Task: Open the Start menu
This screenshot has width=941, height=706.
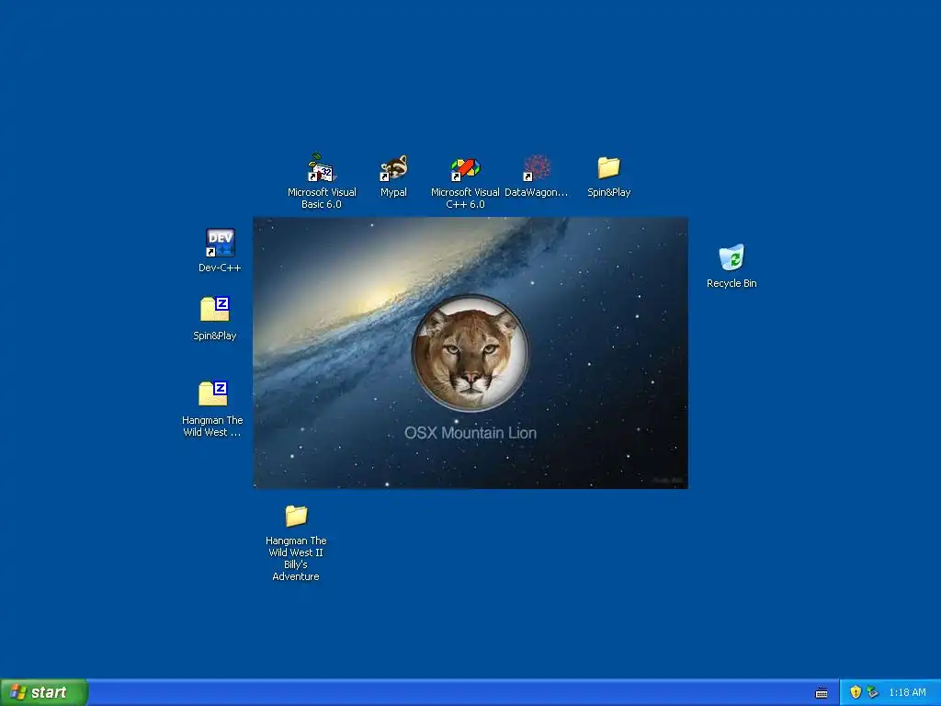Action: coord(44,692)
